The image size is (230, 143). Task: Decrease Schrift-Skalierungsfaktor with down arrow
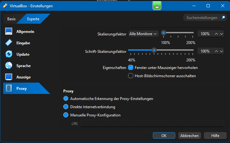[221, 51]
